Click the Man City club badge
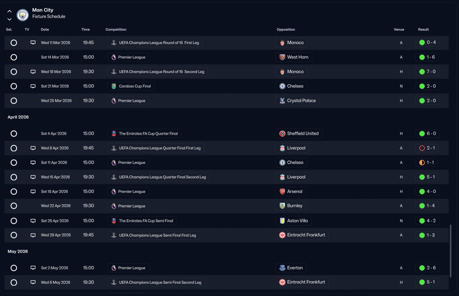459x296 pixels. click(x=23, y=15)
